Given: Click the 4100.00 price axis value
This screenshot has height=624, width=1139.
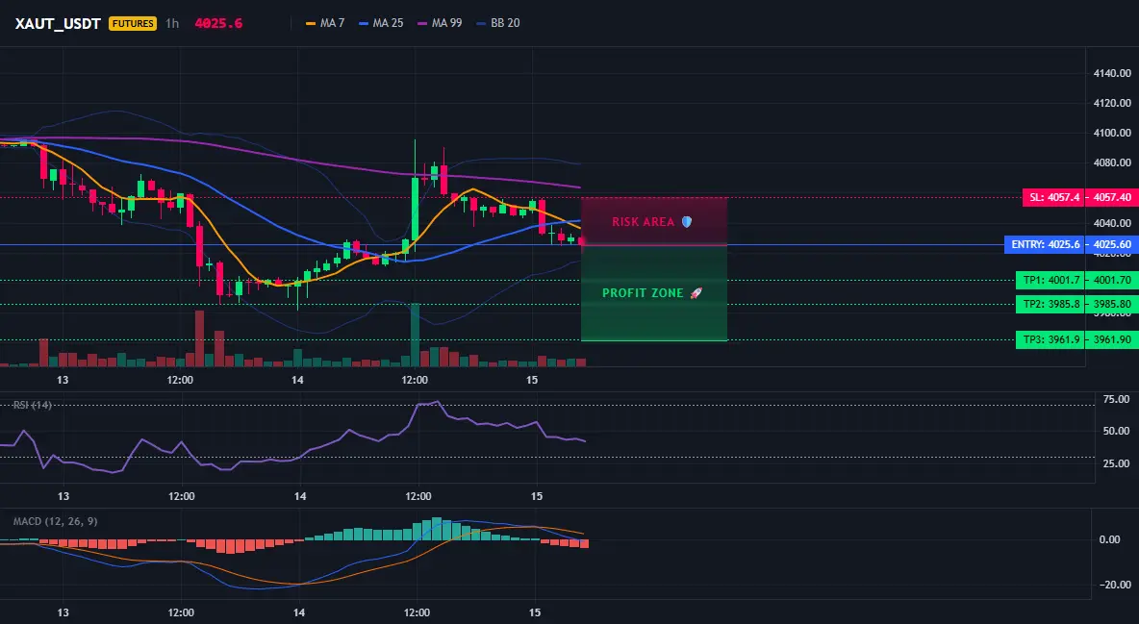Looking at the screenshot, I should point(1112,133).
